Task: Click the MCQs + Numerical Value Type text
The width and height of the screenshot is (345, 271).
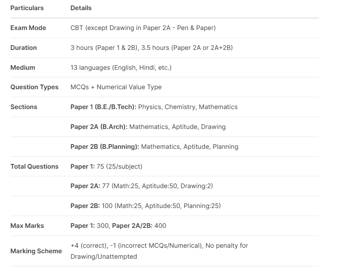Action: tap(116, 87)
